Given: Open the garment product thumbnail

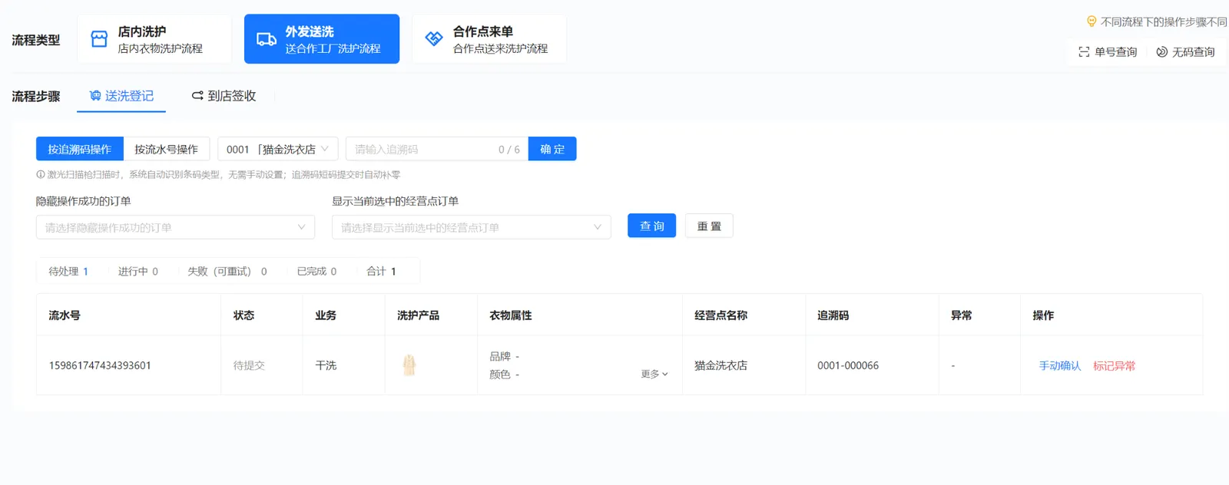Looking at the screenshot, I should (x=409, y=365).
